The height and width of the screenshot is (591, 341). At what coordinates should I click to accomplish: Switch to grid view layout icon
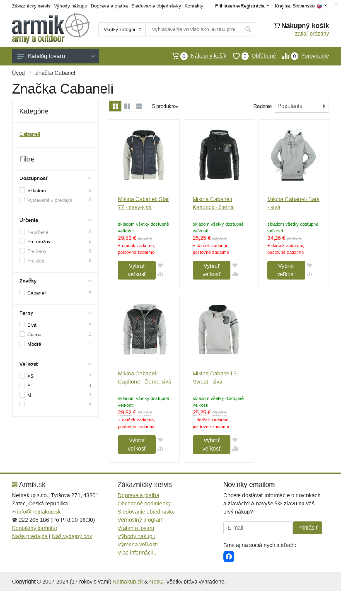pyautogui.click(x=115, y=106)
